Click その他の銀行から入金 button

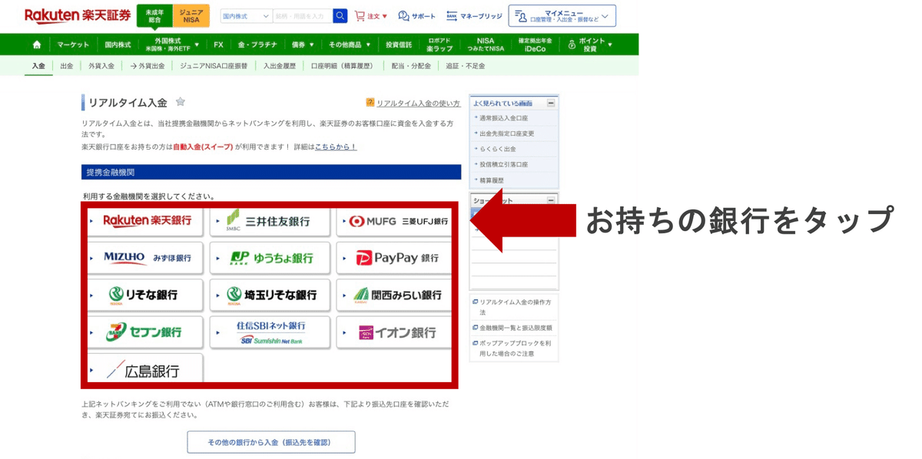pos(271,442)
